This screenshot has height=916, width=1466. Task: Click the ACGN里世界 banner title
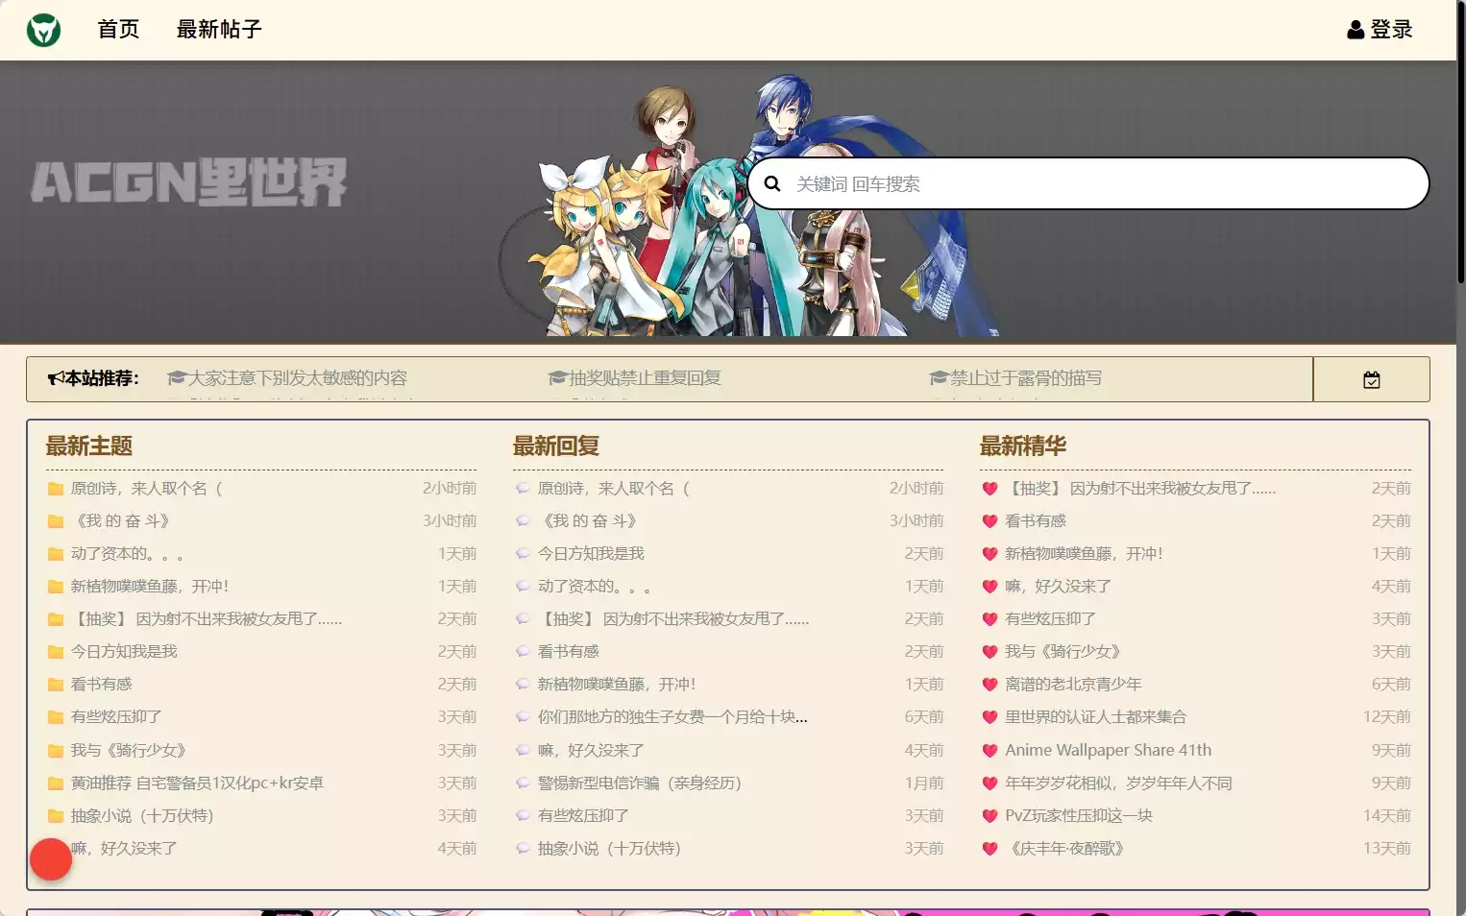pos(188,182)
